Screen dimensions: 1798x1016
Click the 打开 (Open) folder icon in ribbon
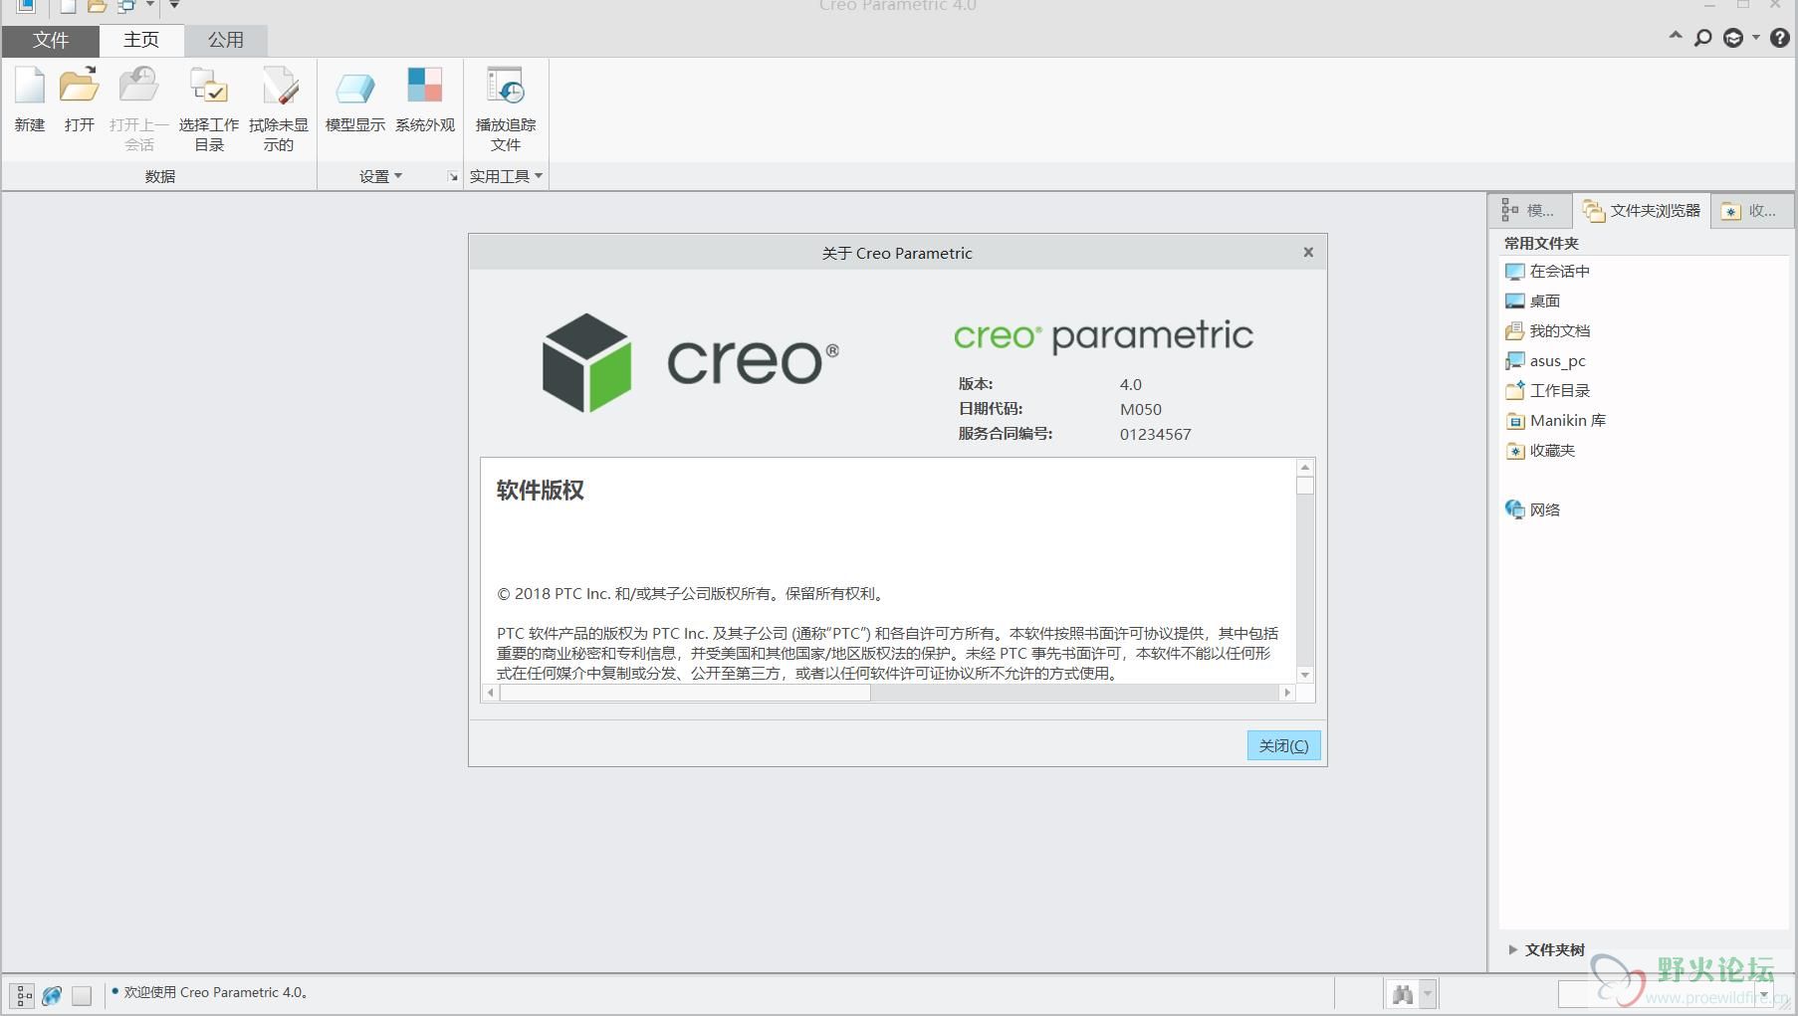79,87
